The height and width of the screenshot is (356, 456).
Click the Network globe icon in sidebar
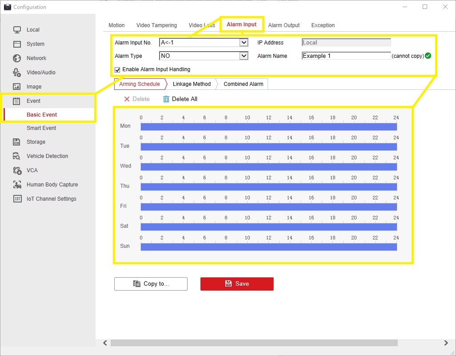(17, 58)
